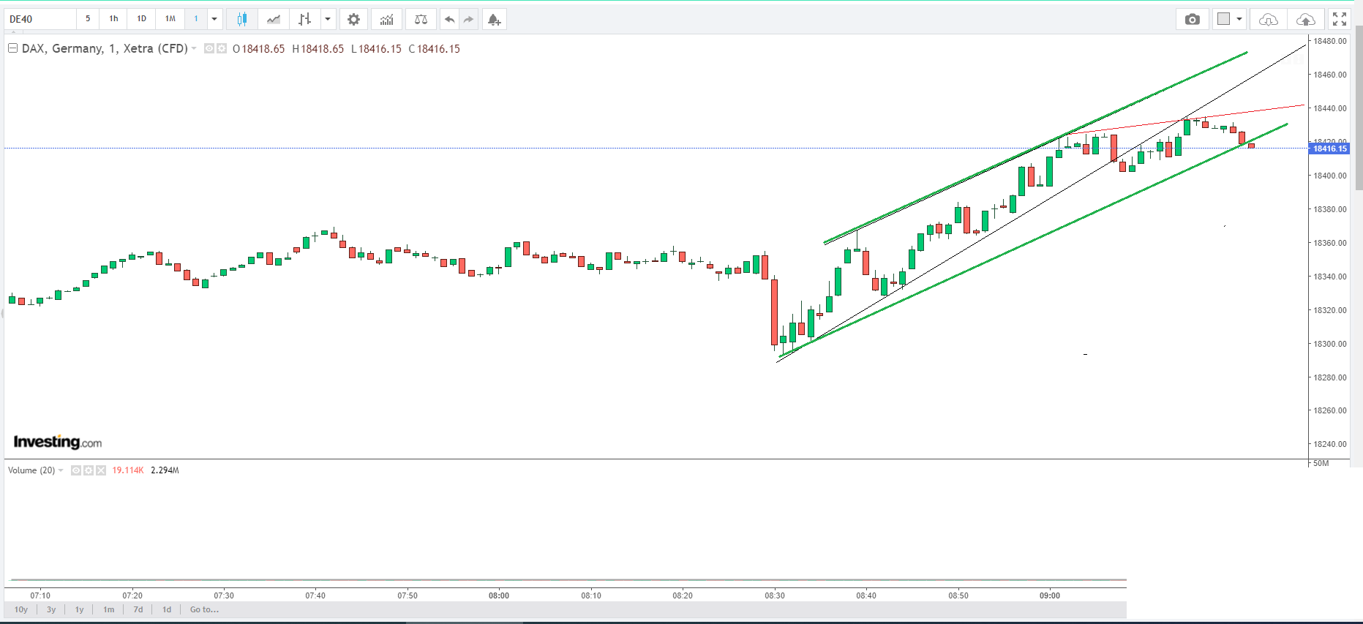The image size is (1363, 624).
Task: Set range to 3y
Action: coord(51,609)
